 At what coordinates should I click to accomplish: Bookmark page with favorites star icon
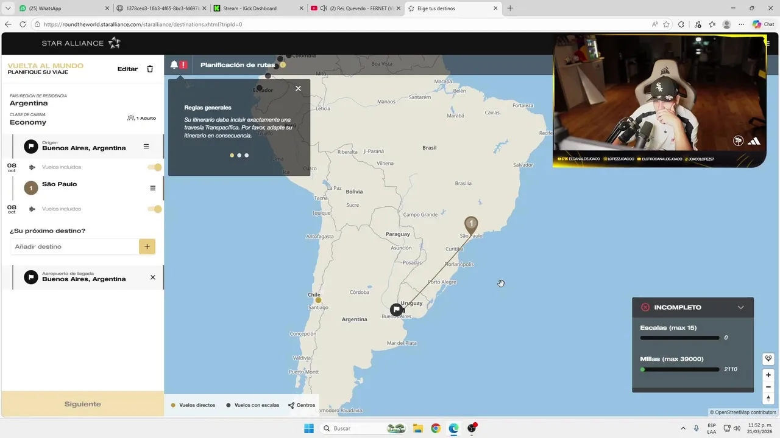pos(666,24)
